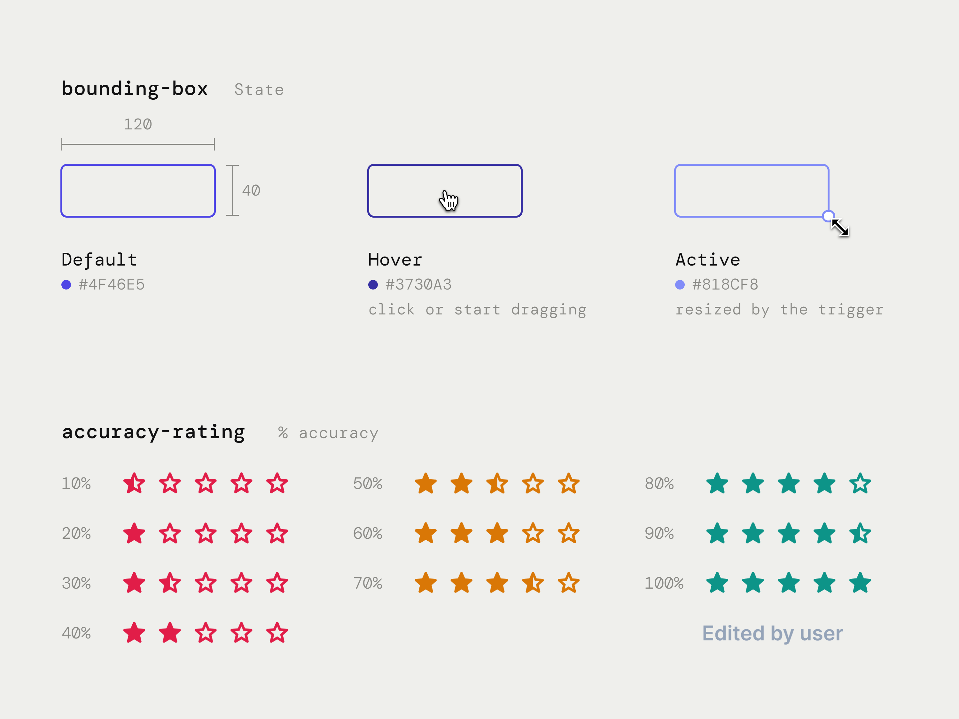The image size is (959, 719).
Task: Click the fifth outline star in 70% row
Action: click(568, 583)
